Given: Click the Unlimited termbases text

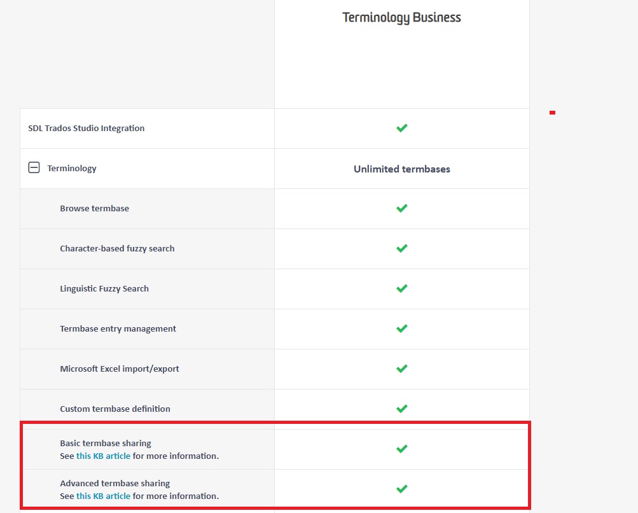Looking at the screenshot, I should click(x=401, y=169).
